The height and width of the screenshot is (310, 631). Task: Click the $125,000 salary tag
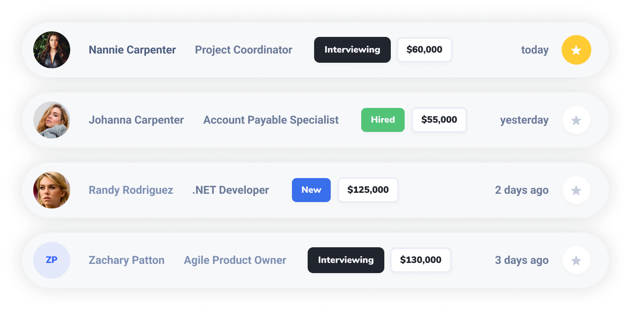point(368,190)
